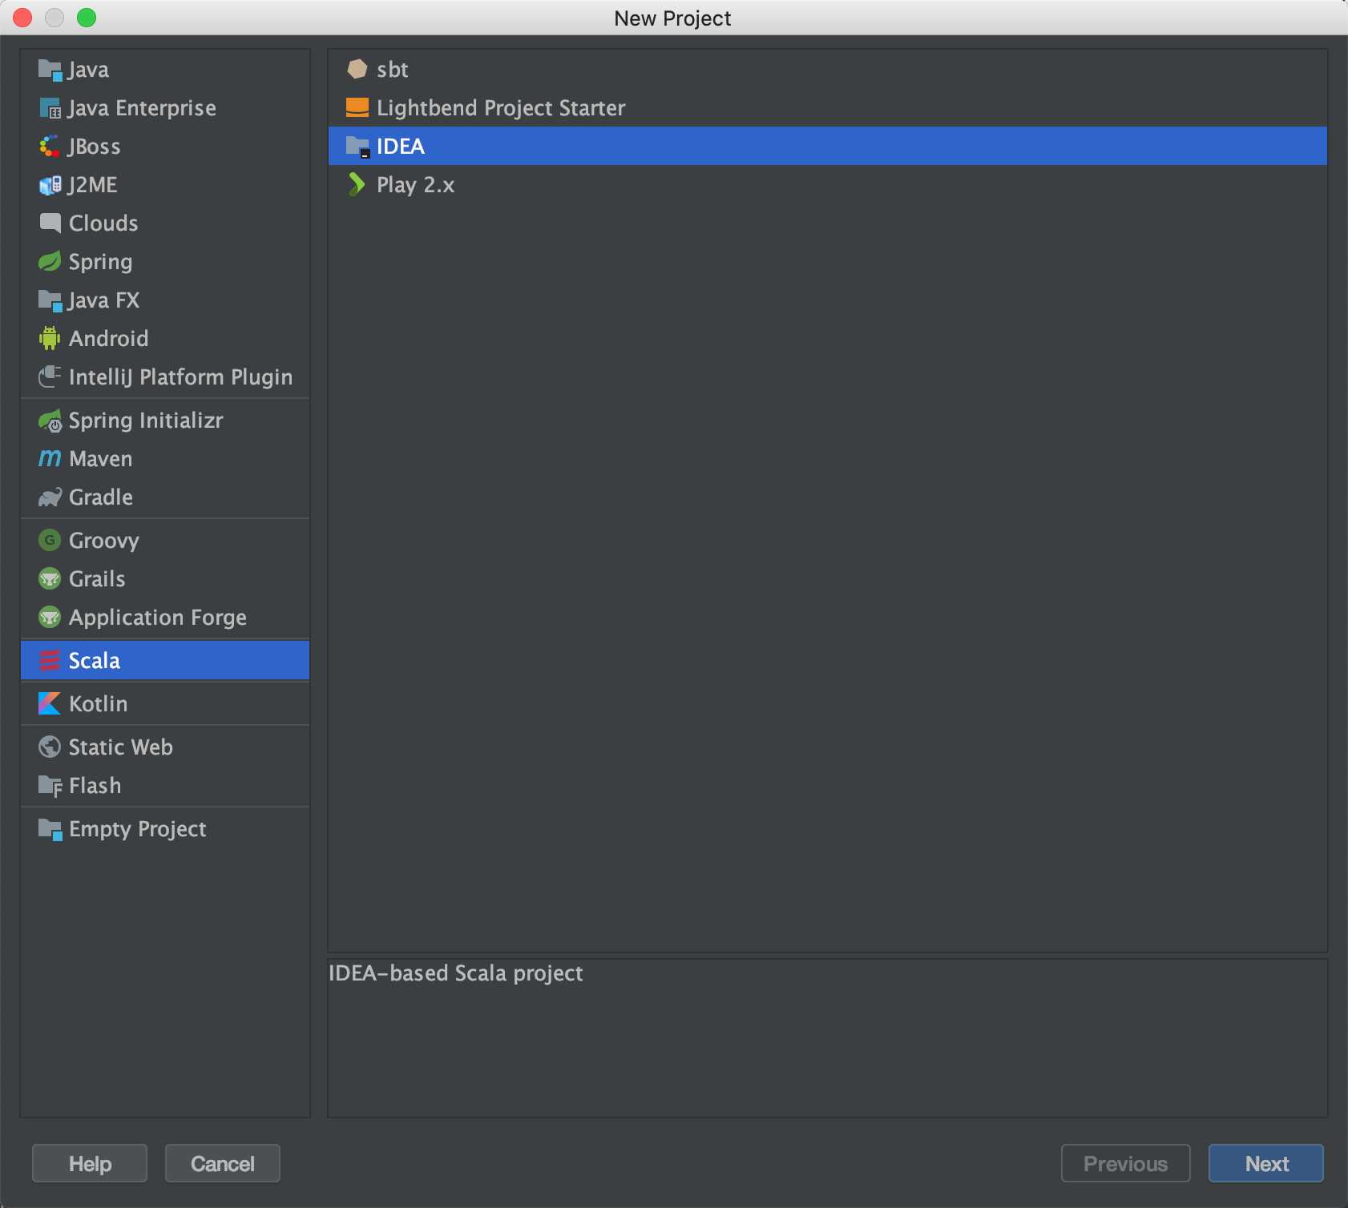
Task: Select Empty Project option
Action: [165, 829]
